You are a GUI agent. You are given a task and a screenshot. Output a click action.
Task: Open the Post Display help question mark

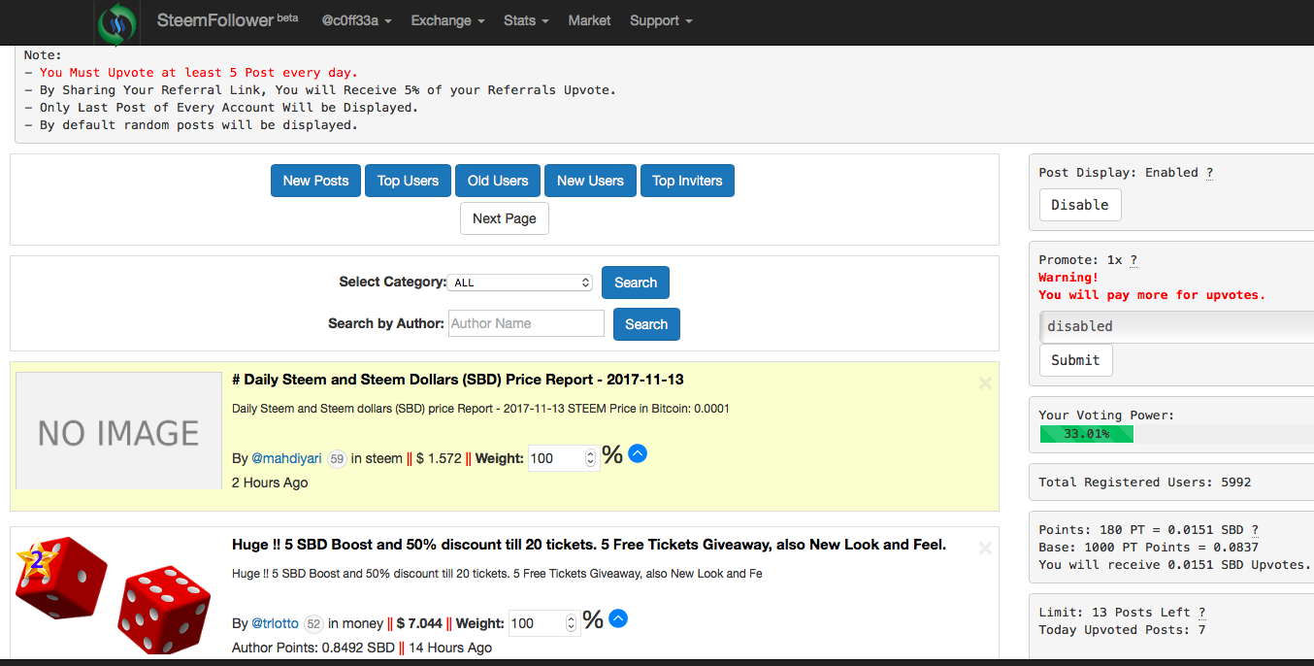coord(1209,173)
